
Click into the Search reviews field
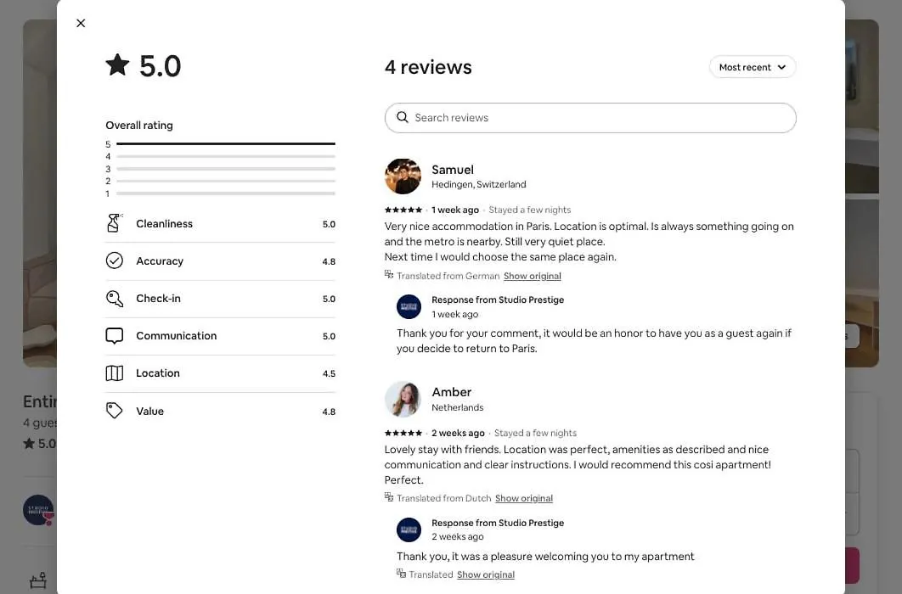(590, 118)
